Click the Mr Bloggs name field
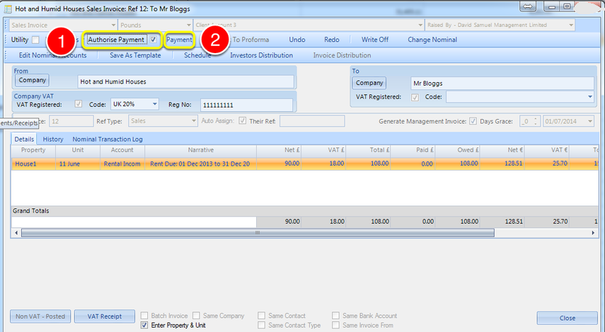The image size is (605, 332). pos(502,84)
